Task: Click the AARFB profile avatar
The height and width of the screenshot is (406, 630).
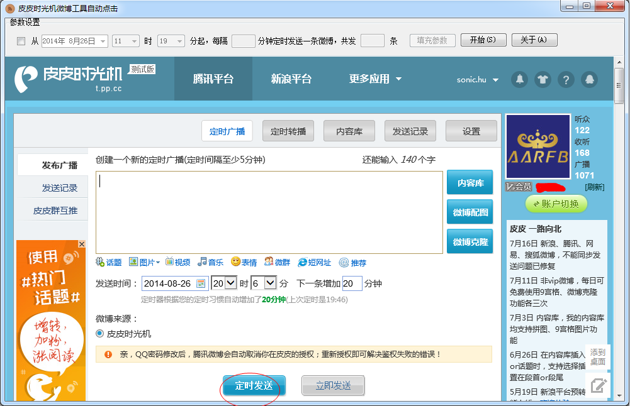Action: point(538,146)
